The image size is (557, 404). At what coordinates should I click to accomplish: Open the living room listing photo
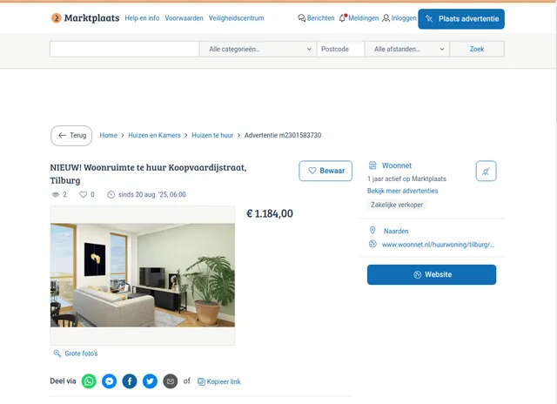coord(143,275)
